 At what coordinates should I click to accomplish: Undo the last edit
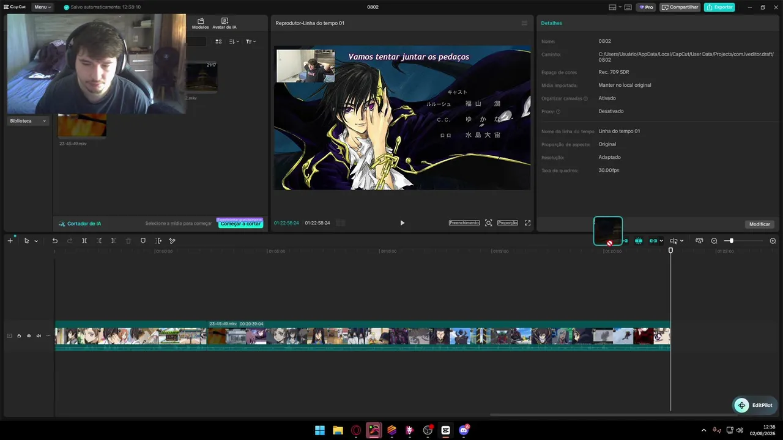click(54, 241)
